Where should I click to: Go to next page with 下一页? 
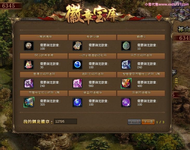(148, 122)
